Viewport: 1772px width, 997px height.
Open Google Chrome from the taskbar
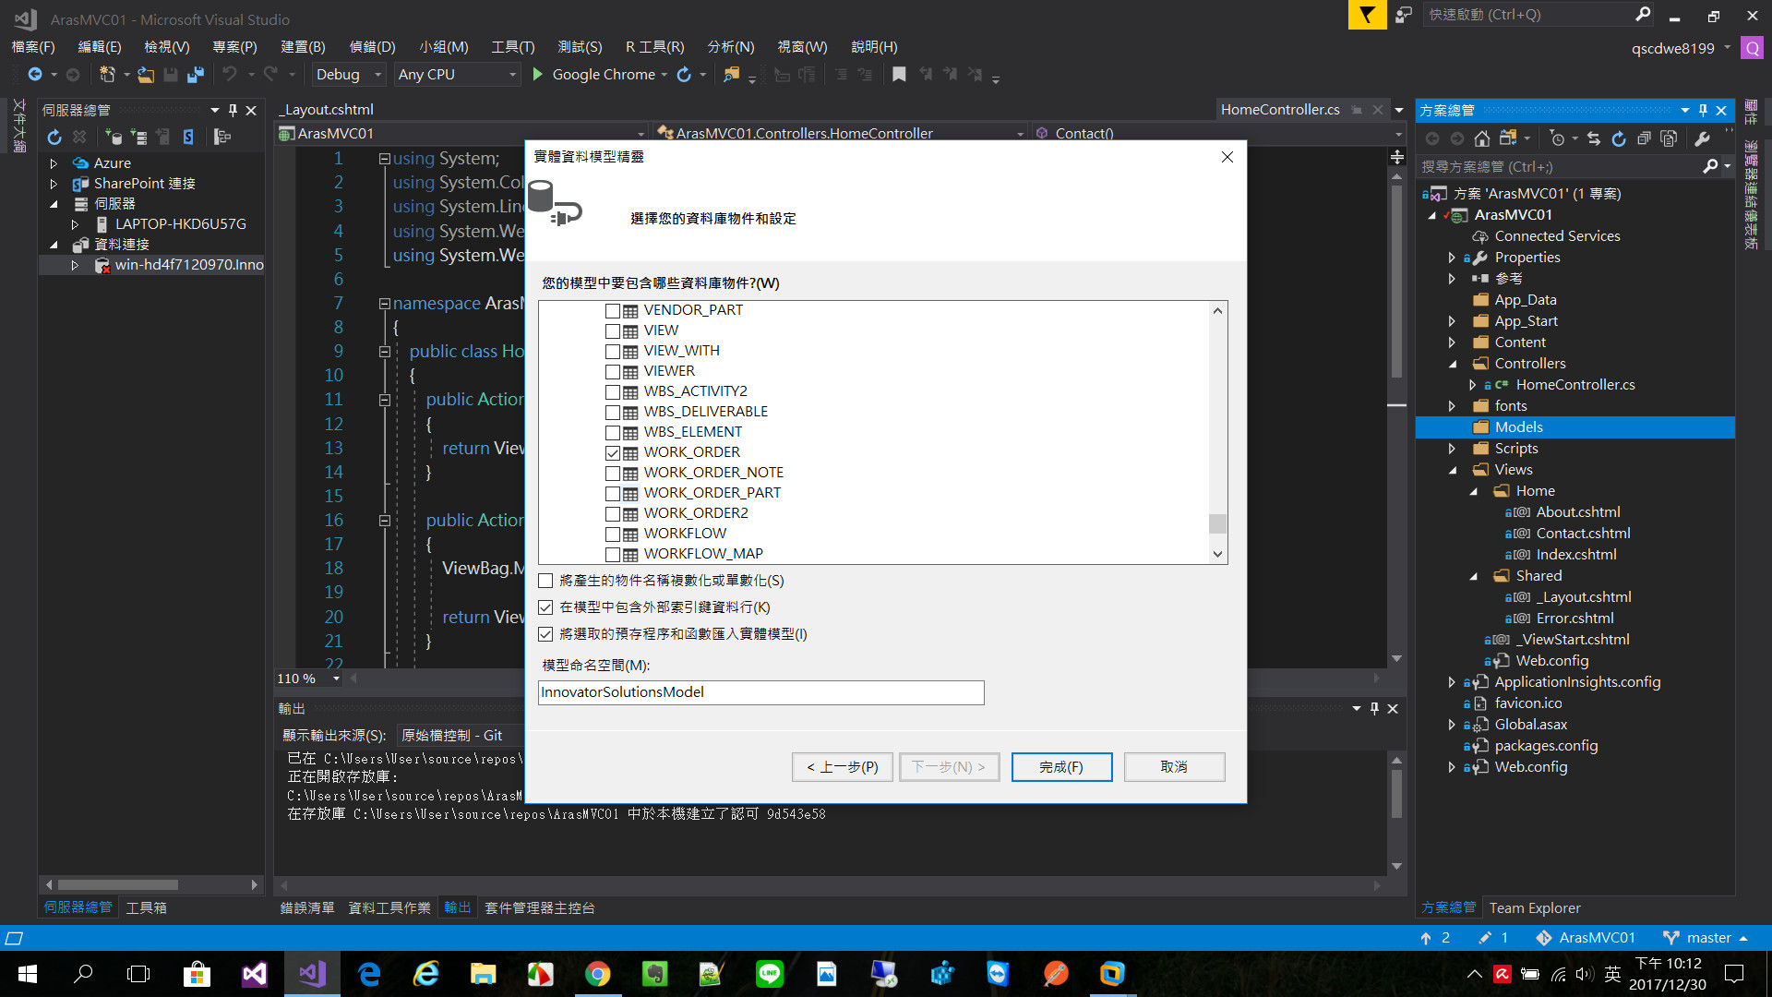pos(597,974)
